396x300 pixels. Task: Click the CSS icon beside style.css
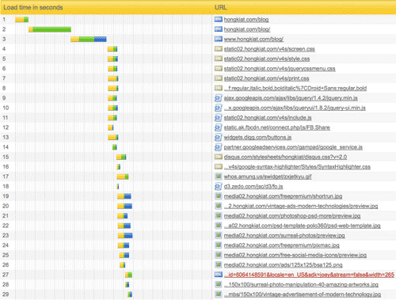click(x=219, y=59)
